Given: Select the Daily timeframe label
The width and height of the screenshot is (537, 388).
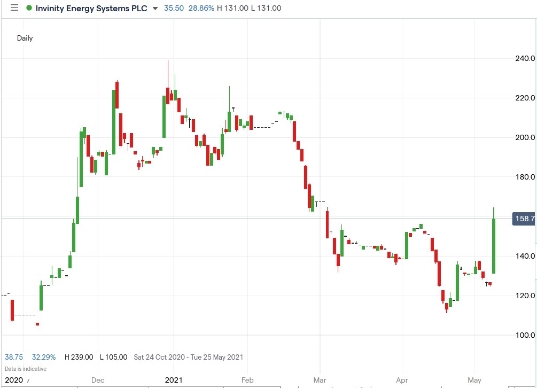Looking at the screenshot, I should (x=25, y=38).
